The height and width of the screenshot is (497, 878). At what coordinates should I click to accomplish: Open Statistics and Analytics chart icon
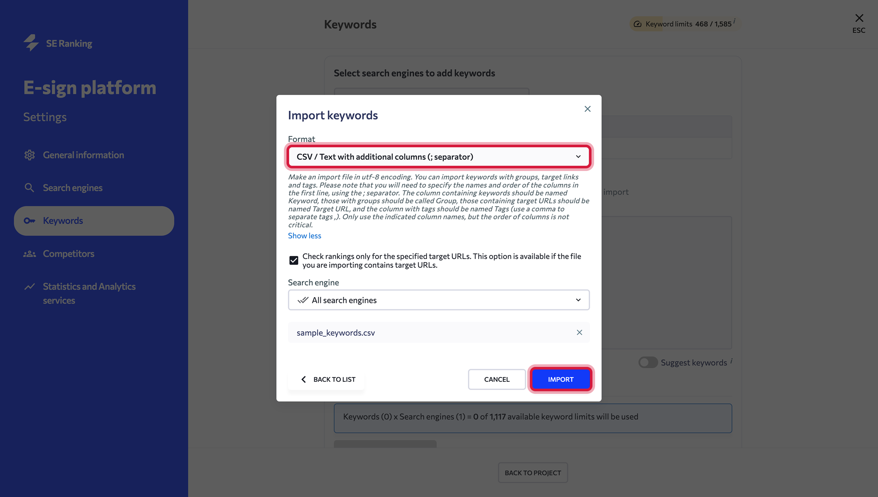[30, 286]
